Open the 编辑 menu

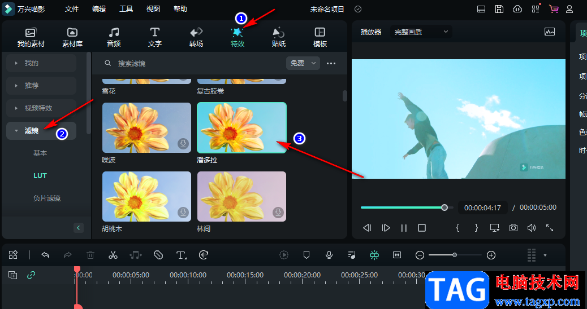tap(99, 9)
